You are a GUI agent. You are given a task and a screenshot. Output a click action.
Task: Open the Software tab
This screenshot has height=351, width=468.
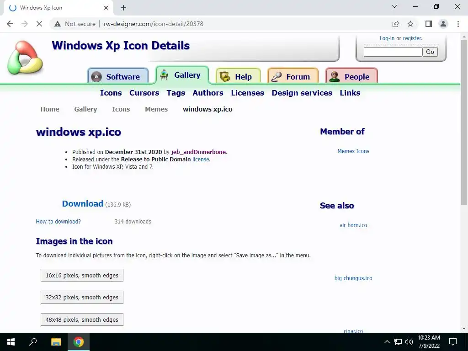[118, 76]
